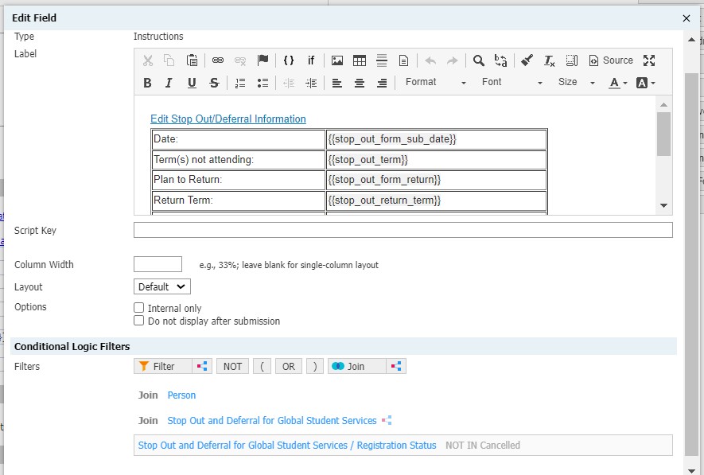Open the Format dropdown
Viewport: 704px width, 475px height.
point(435,82)
